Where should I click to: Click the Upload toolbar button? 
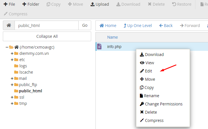pos(100,4)
